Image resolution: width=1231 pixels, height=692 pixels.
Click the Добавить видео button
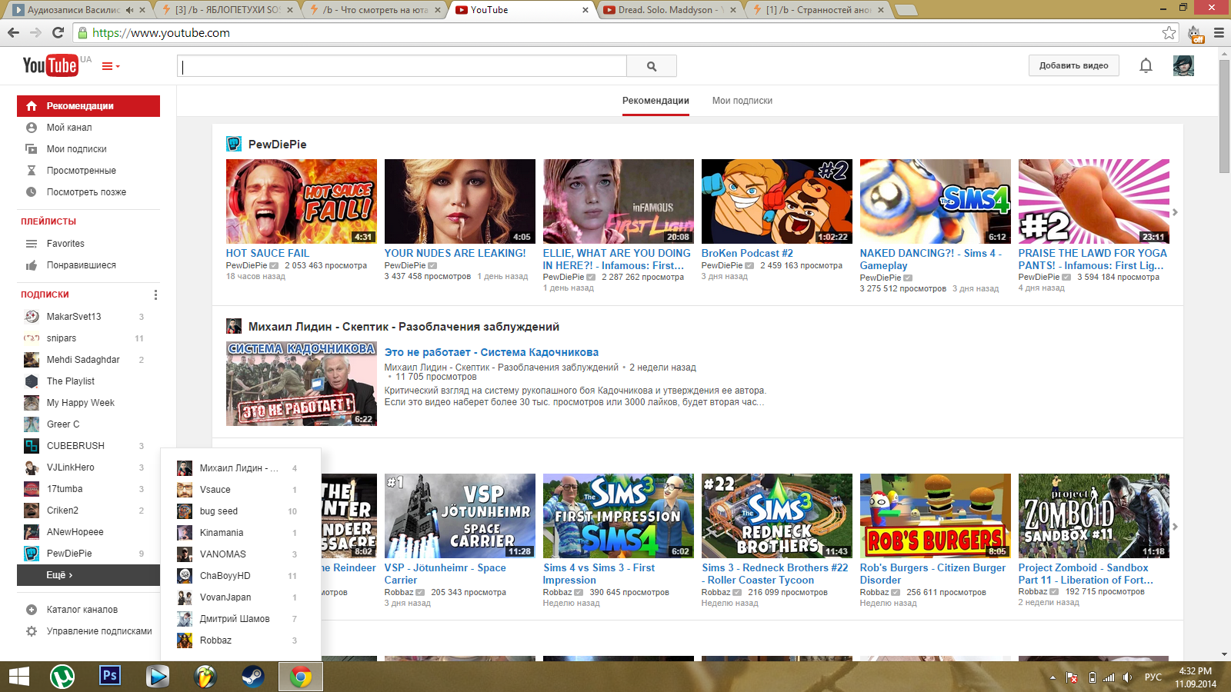click(1073, 66)
